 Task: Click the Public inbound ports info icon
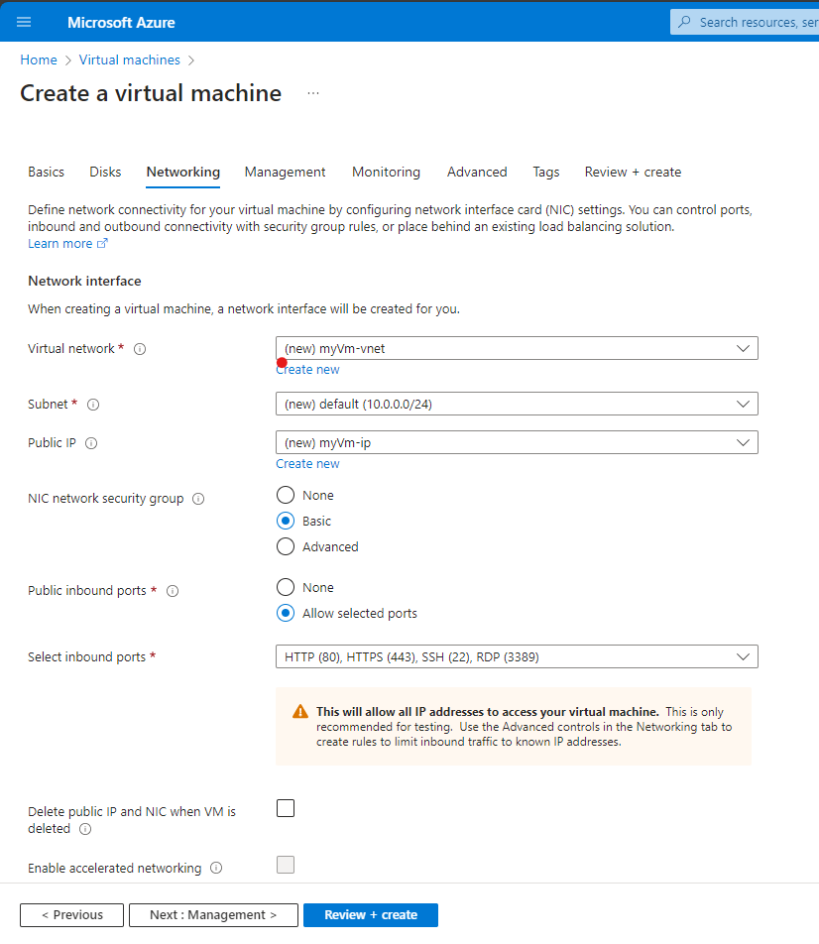point(173,591)
